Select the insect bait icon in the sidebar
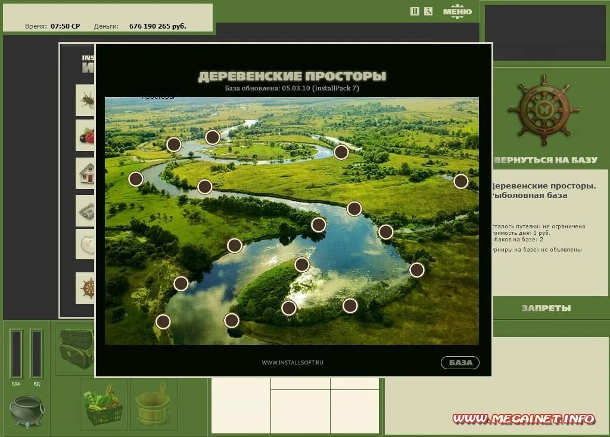 [x=86, y=100]
